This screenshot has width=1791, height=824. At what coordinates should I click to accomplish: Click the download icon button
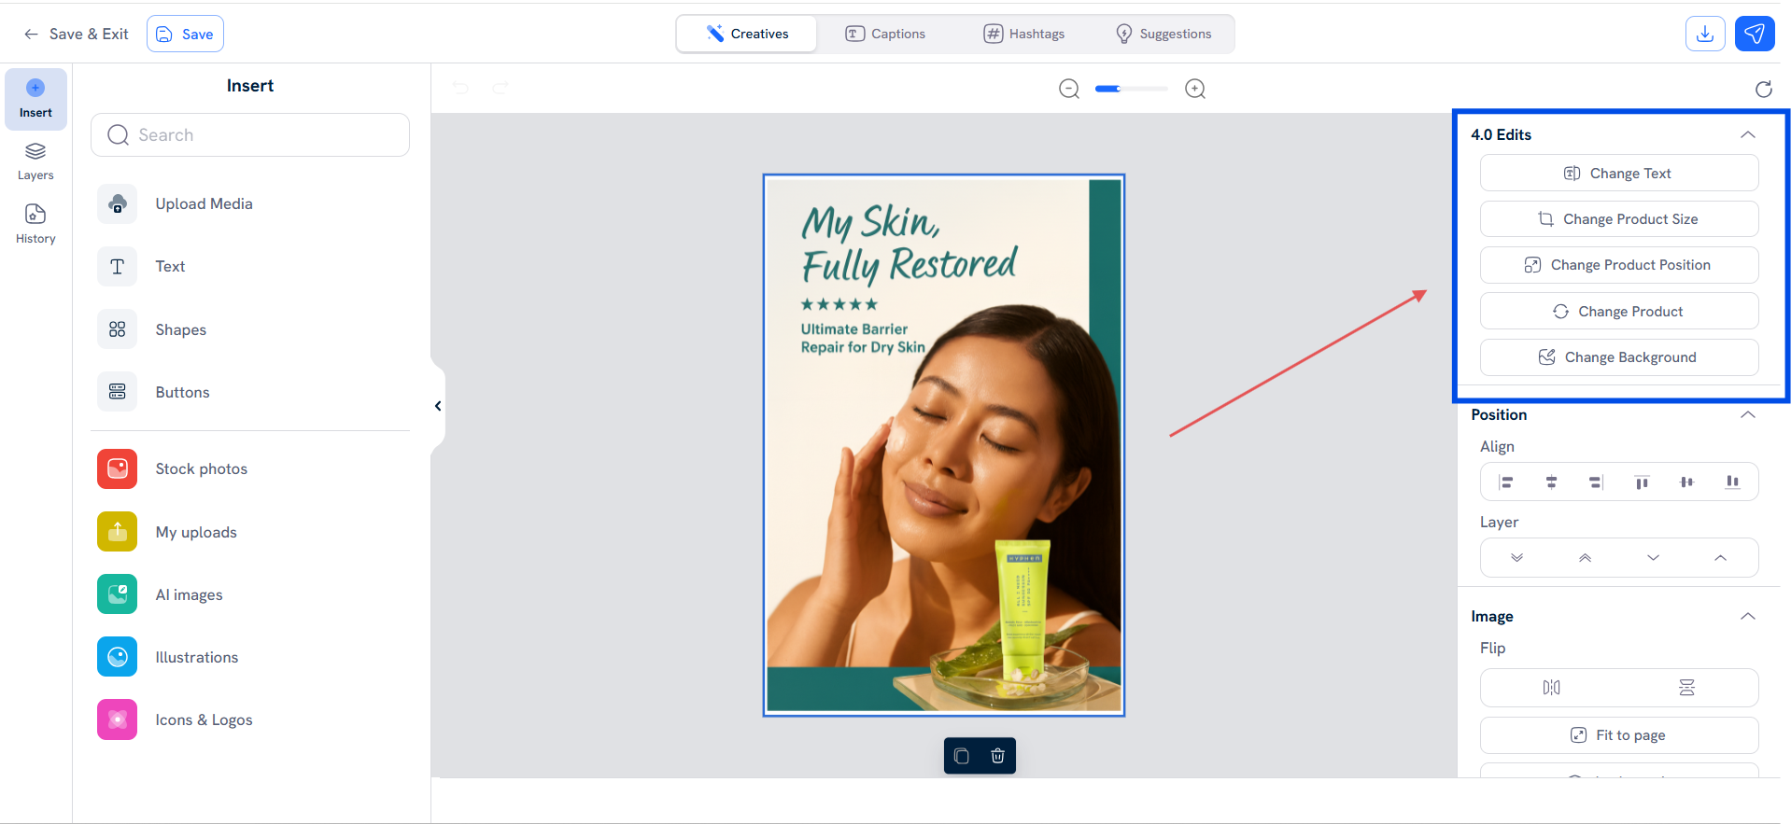[x=1704, y=34]
